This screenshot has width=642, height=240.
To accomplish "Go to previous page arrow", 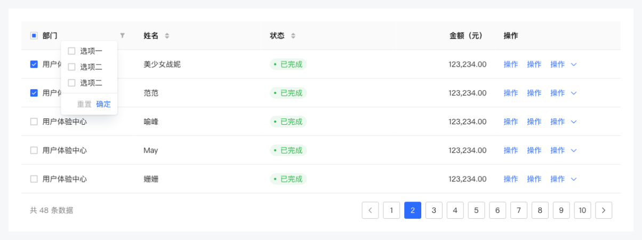I will (370, 210).
